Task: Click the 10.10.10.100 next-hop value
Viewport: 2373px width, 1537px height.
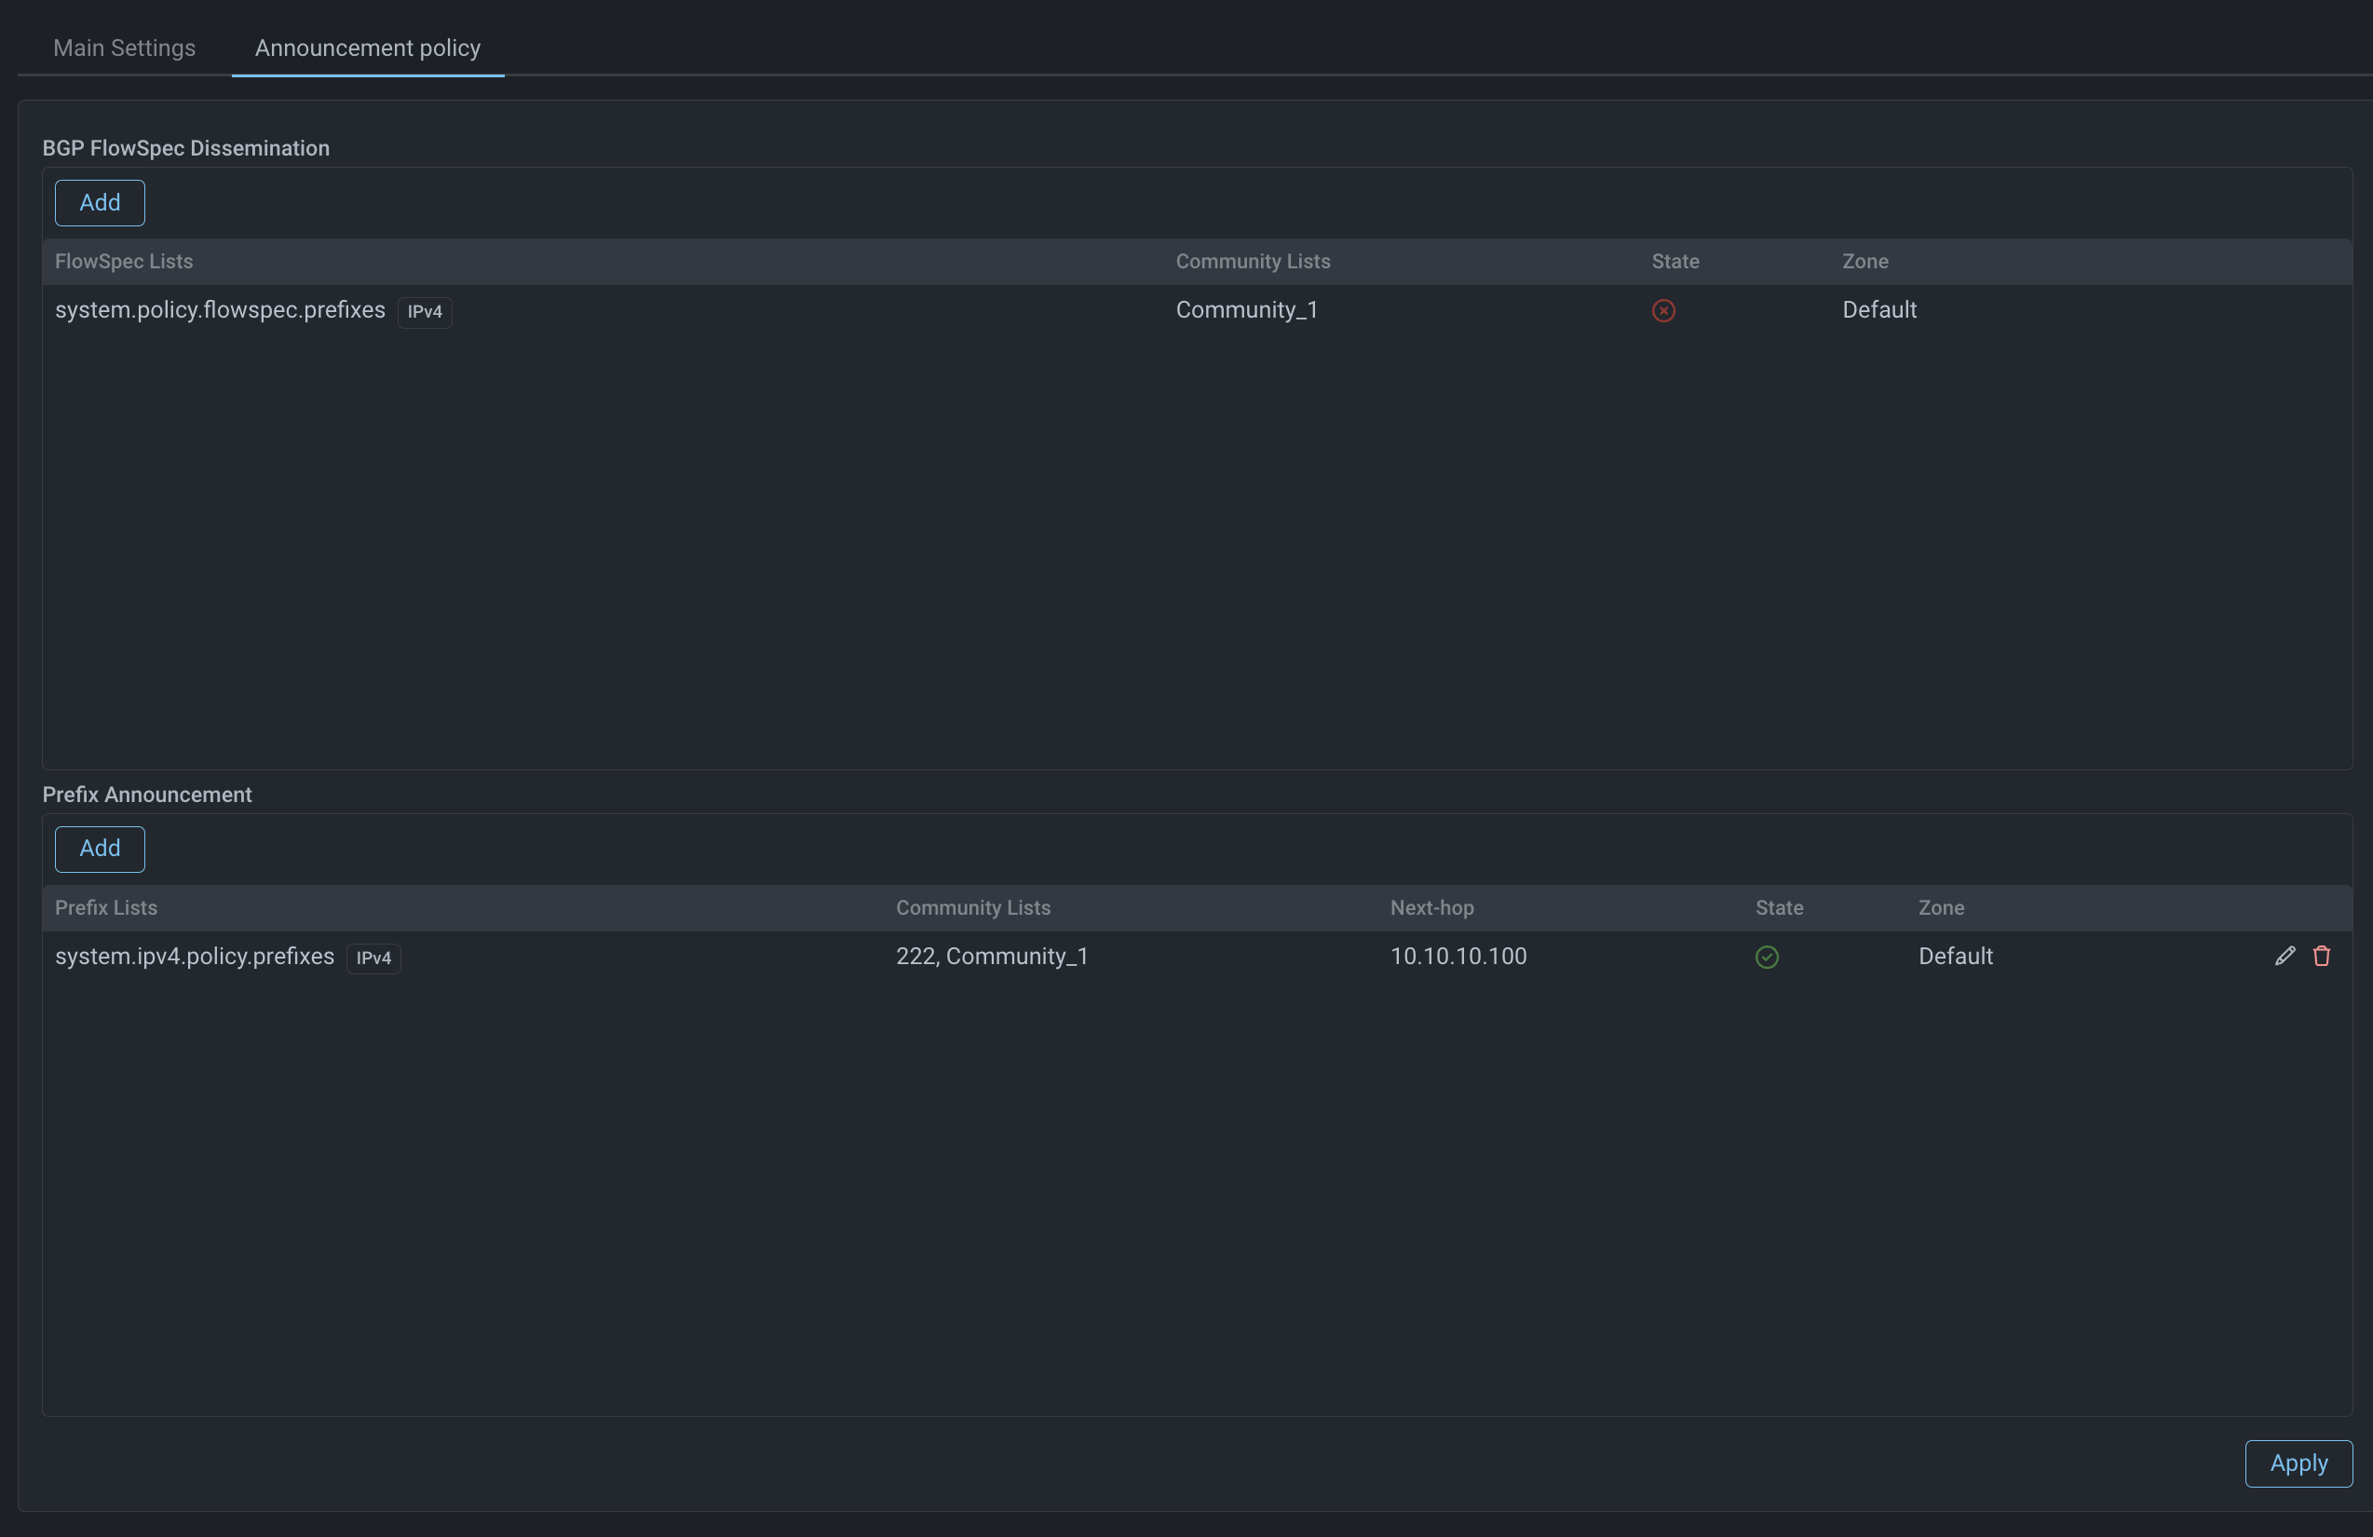Action: pyautogui.click(x=1458, y=957)
